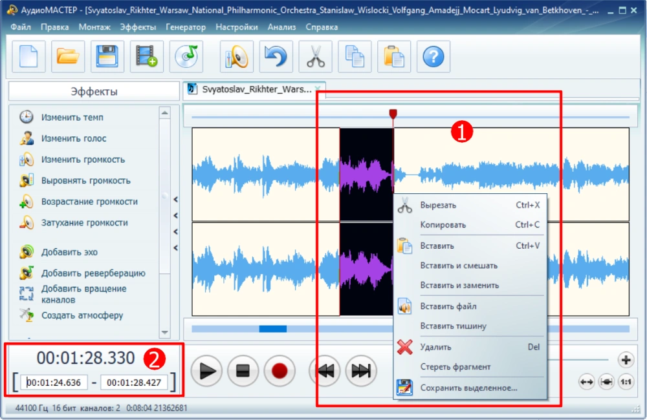Open the Настройки menu

pyautogui.click(x=236, y=27)
